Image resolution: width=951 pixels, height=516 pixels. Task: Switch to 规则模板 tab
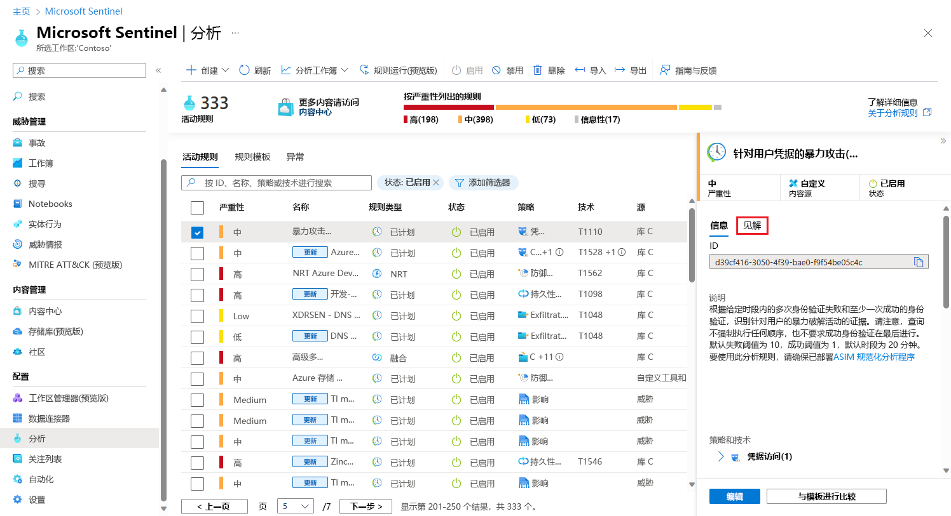tap(252, 157)
